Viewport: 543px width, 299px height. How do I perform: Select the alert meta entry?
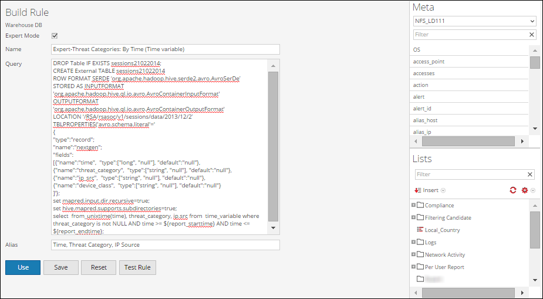pos(470,97)
